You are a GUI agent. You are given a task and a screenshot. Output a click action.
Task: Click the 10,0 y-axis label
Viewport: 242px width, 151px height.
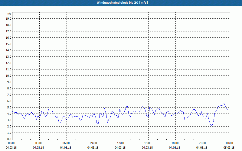coord(9,76)
